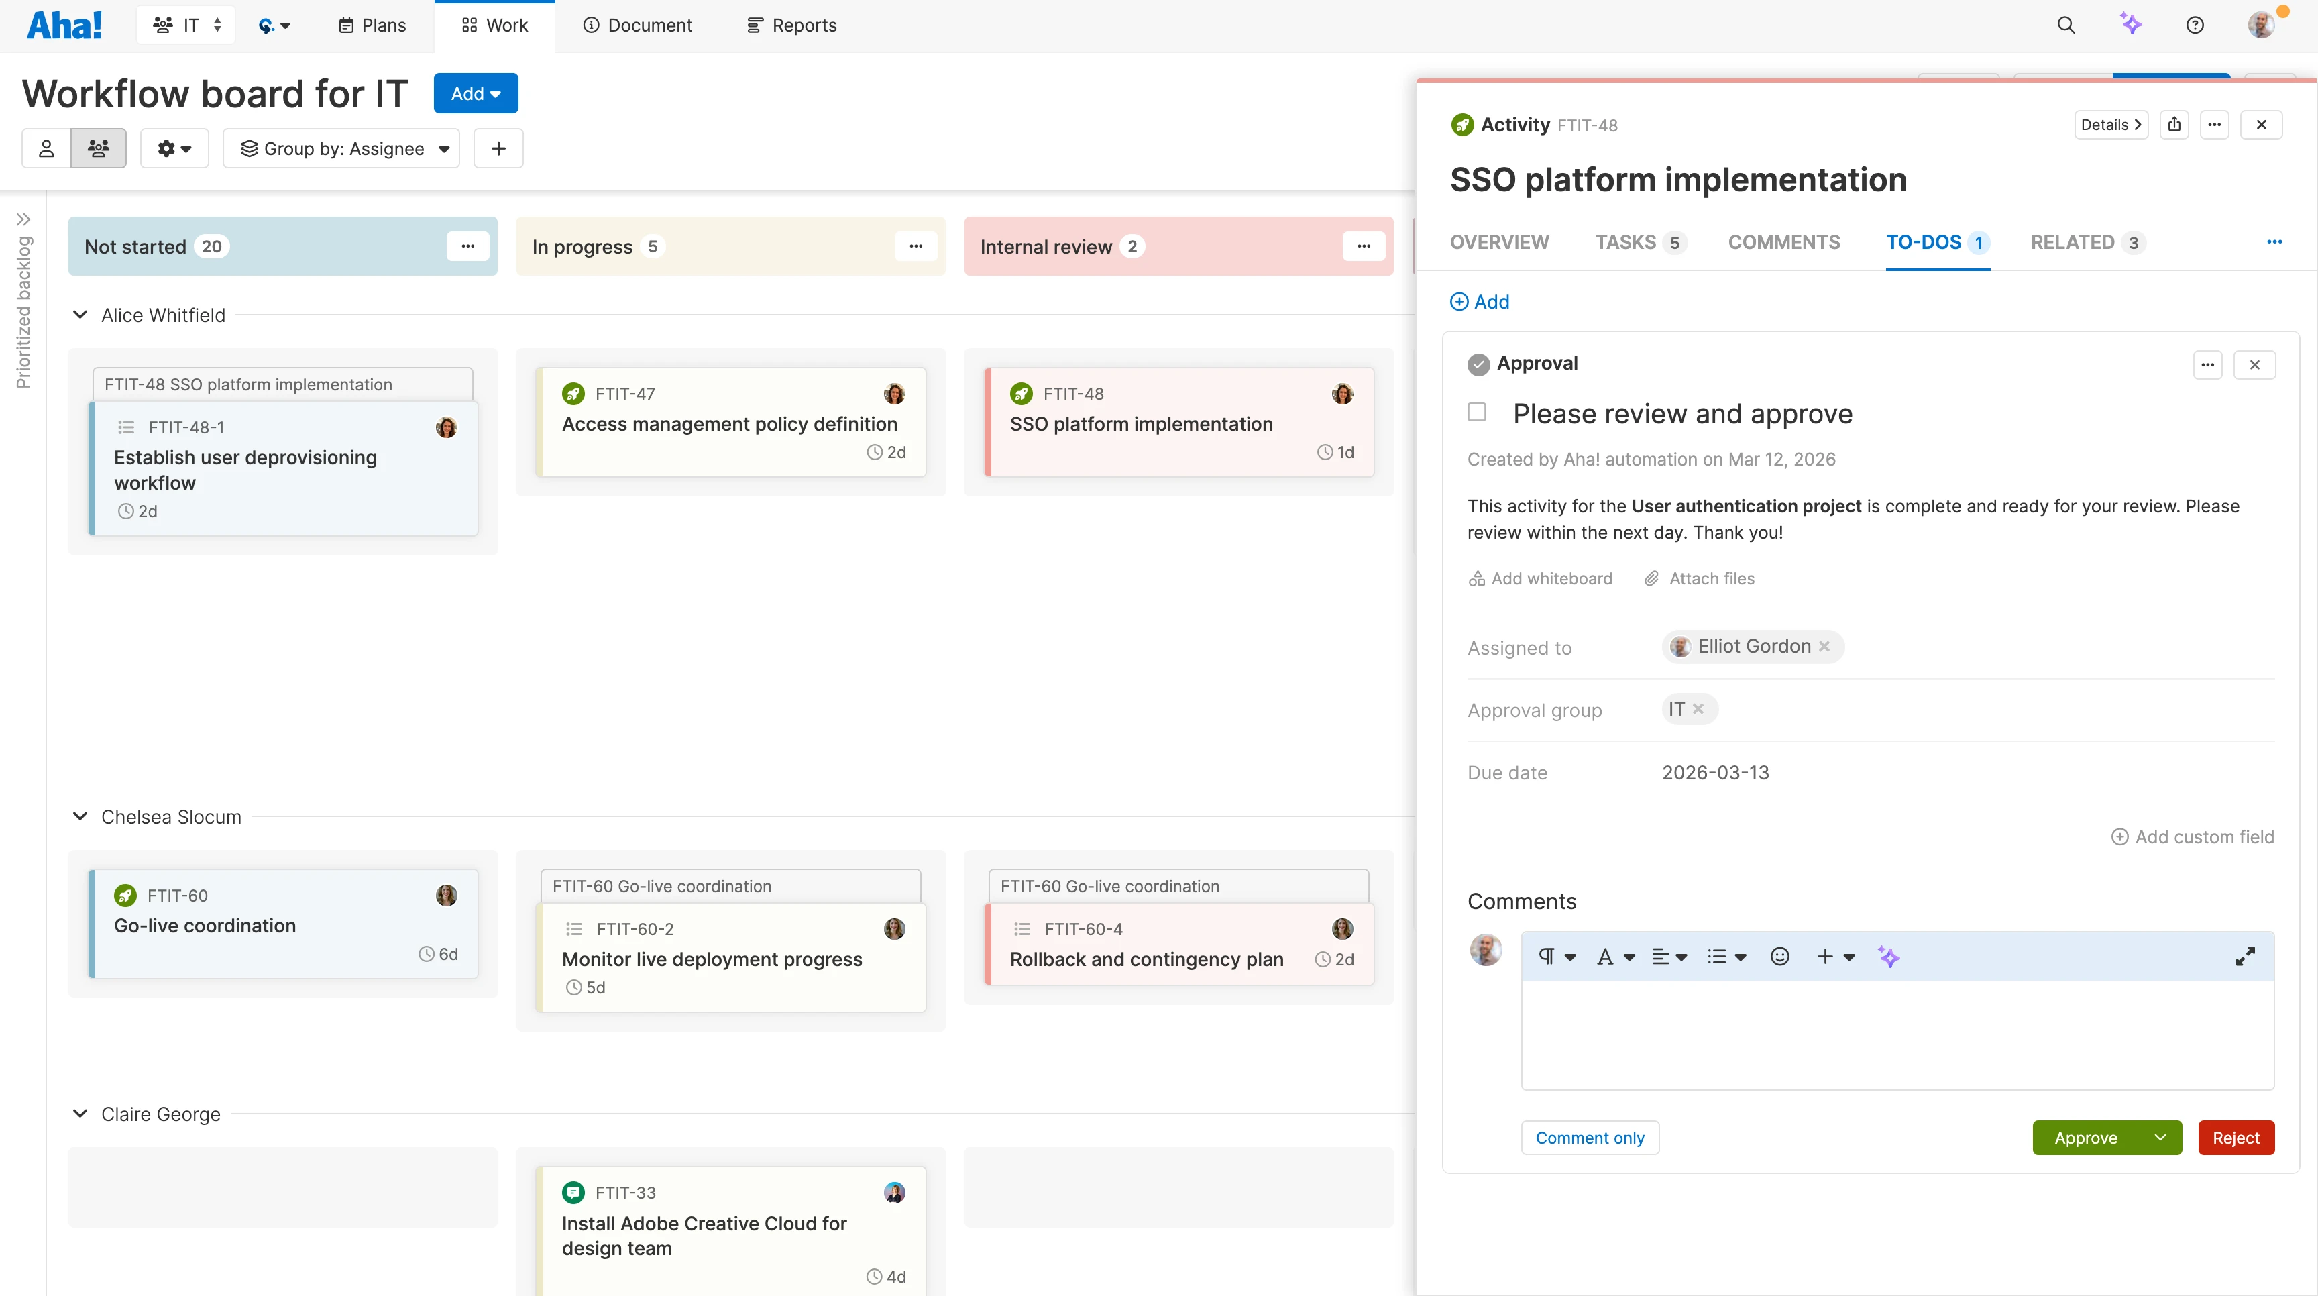The image size is (2318, 1296).
Task: Open the search icon in top bar
Action: click(x=2066, y=24)
